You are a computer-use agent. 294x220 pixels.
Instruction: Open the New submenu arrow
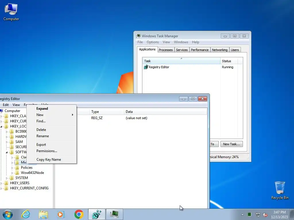(x=73, y=115)
